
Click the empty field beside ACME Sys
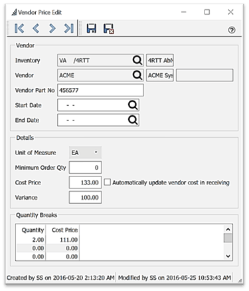205,75
